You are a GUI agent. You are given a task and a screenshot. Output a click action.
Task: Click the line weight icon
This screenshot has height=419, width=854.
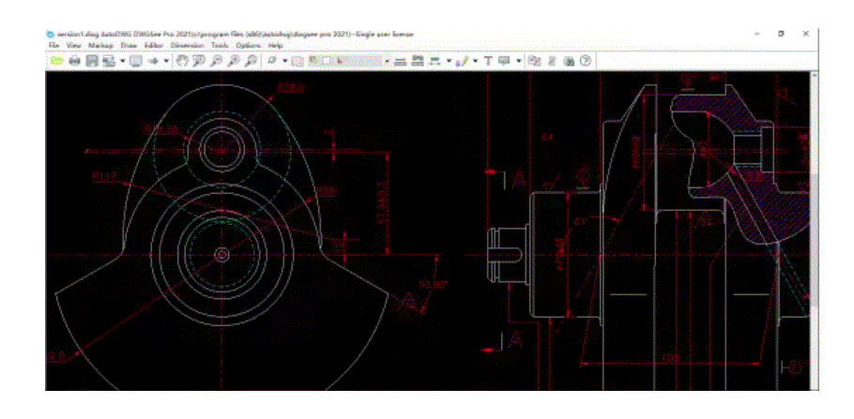401,62
